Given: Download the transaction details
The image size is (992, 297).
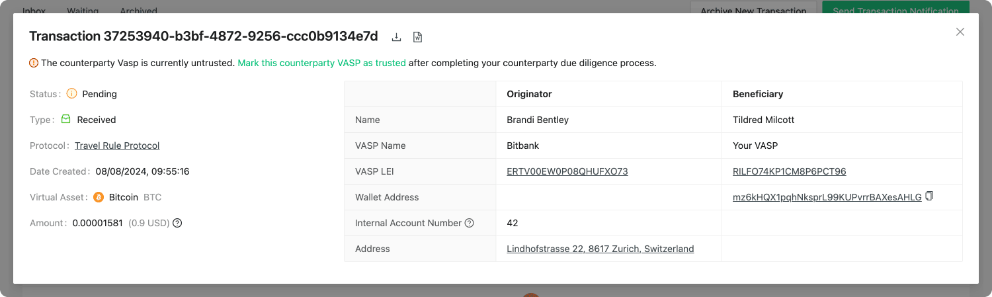Looking at the screenshot, I should pos(397,37).
